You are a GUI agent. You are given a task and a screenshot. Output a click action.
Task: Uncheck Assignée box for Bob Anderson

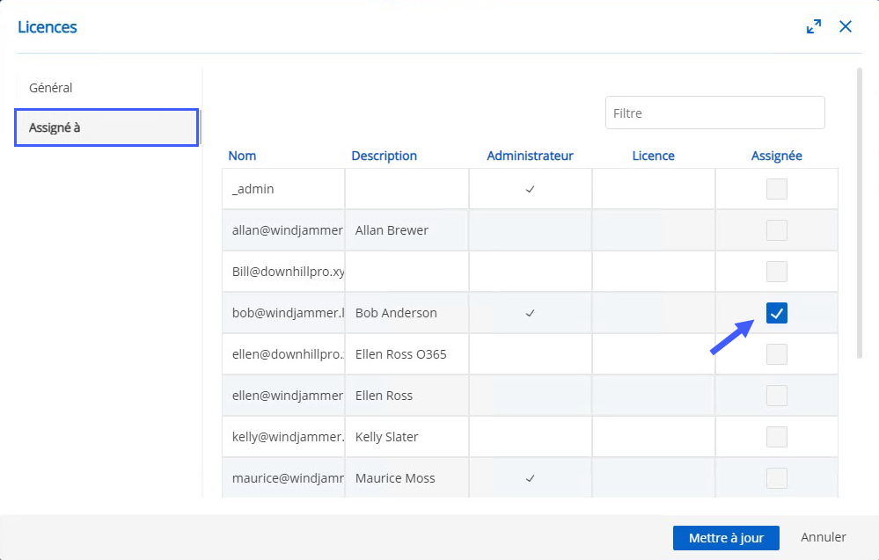point(776,313)
